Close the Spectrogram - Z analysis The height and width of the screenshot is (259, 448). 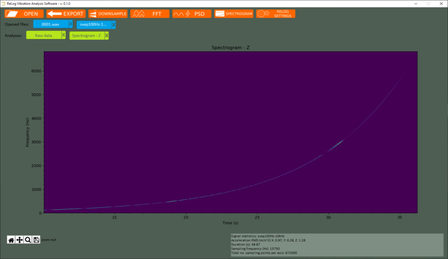[107, 35]
